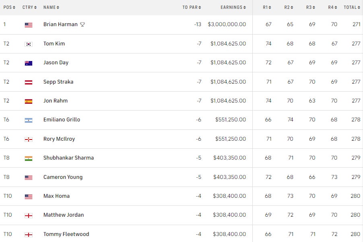
Task: Click the trophy icon beside Brian Harman
Action: tap(82, 25)
